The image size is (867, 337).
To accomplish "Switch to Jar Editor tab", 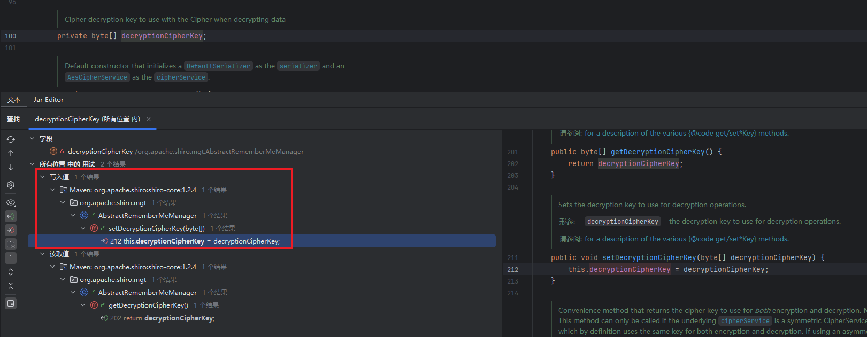I will point(48,100).
